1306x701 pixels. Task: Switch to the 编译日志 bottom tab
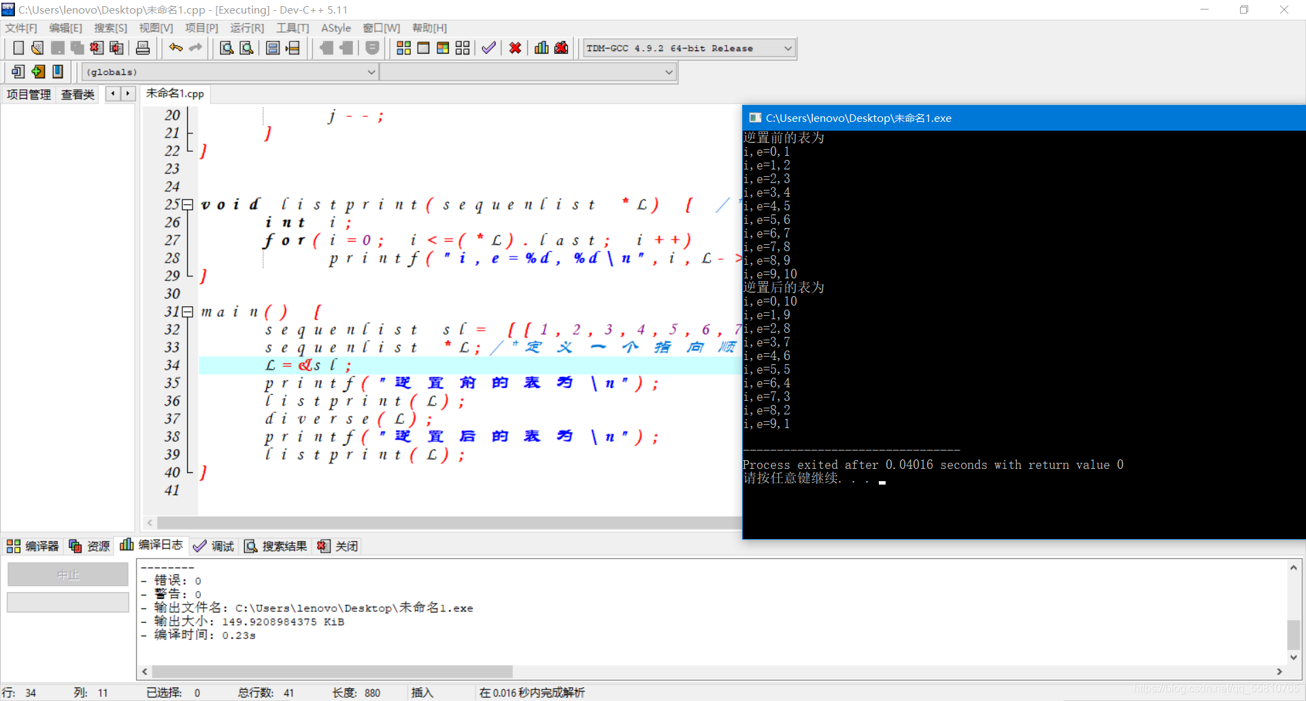(x=152, y=545)
